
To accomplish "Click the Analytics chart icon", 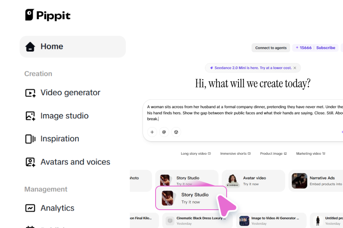I will click(x=30, y=208).
